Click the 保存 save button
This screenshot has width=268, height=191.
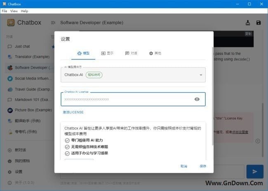pyautogui.click(x=202, y=166)
